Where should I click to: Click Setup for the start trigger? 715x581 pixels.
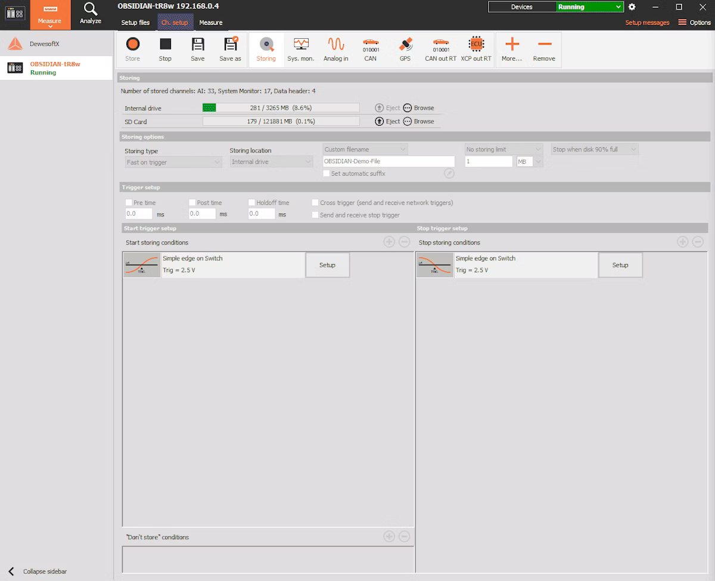coord(327,265)
